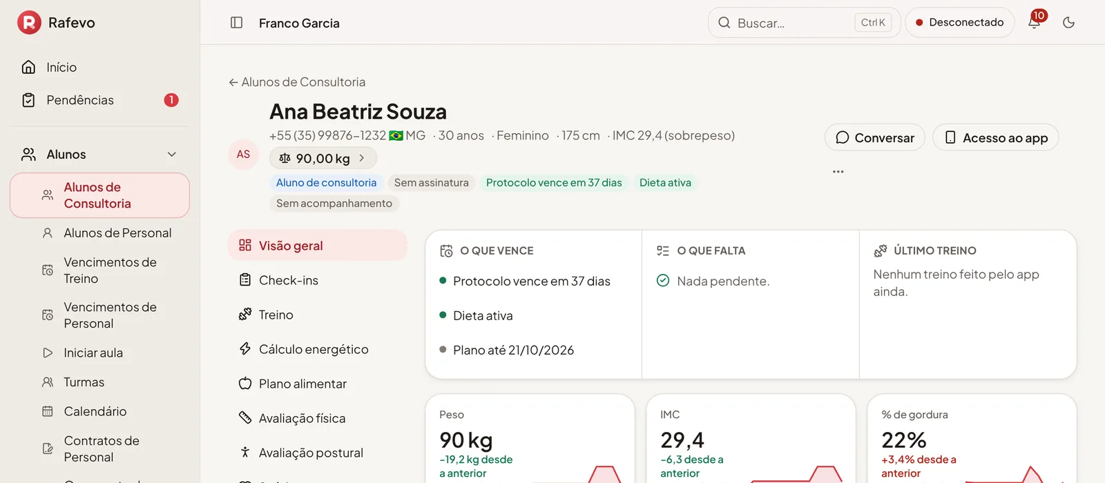Click the Aluno de consultoria tag
This screenshot has width=1105, height=483.
pos(326,183)
